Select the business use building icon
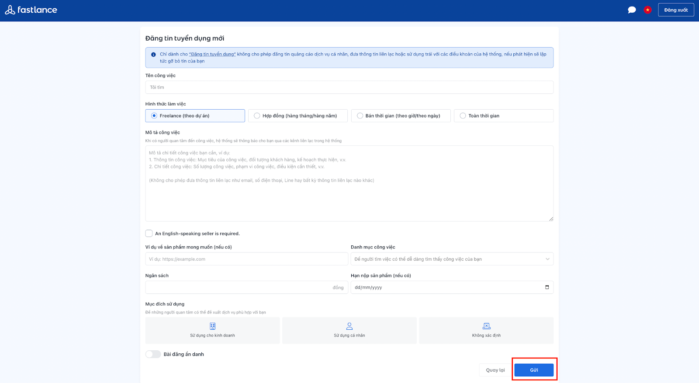Image resolution: width=699 pixels, height=383 pixels. [212, 326]
